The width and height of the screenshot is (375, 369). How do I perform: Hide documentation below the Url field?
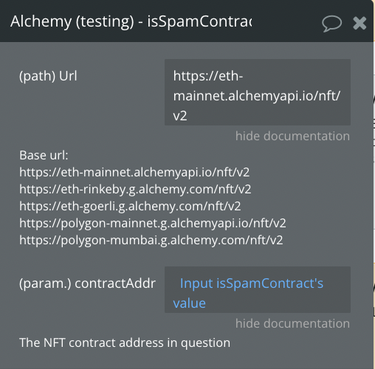[292, 136]
